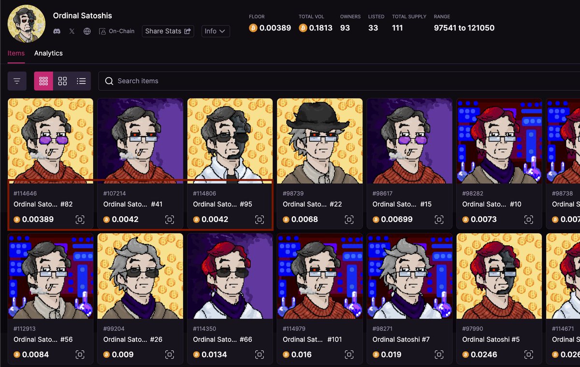Select the list view

tap(81, 81)
